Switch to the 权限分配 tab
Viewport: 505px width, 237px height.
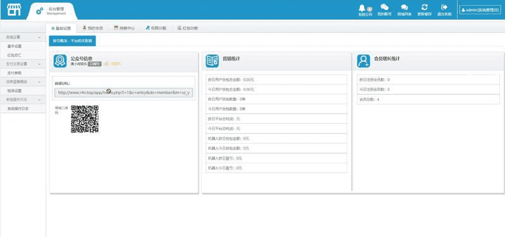point(156,28)
